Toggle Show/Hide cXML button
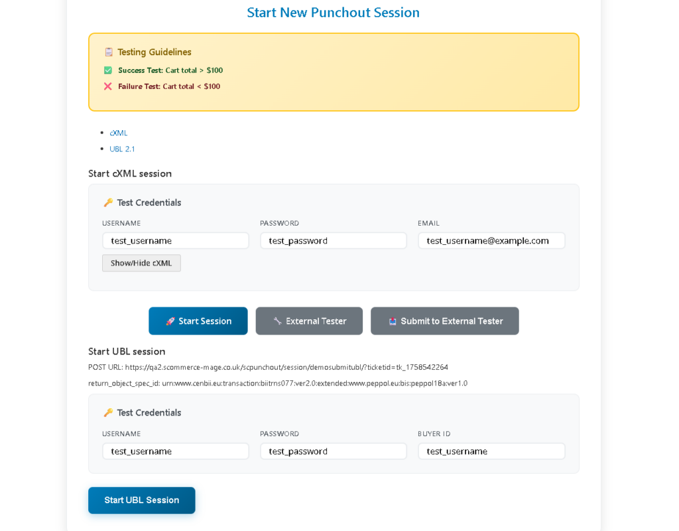The width and height of the screenshot is (679, 531). 141,264
